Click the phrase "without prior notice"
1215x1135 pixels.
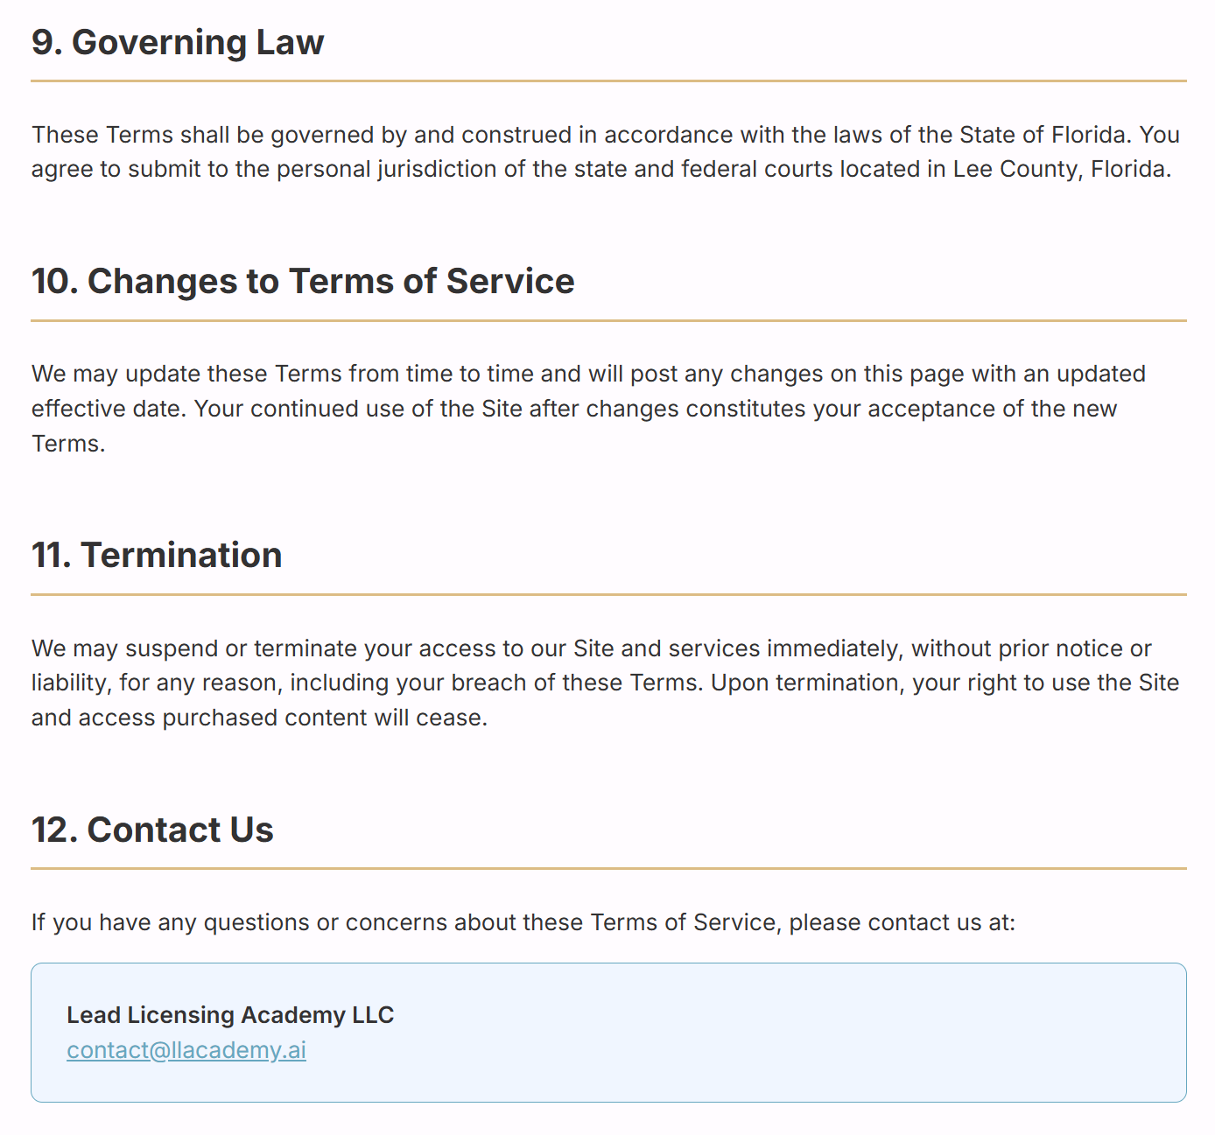pos(1018,648)
